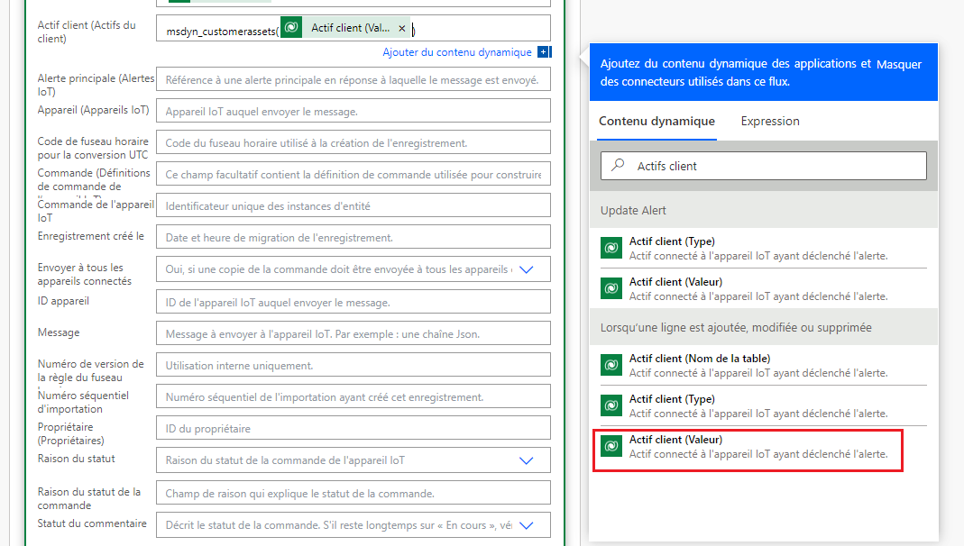
Task: Click the Propriétaire (Propriétaires) field
Action: click(353, 428)
